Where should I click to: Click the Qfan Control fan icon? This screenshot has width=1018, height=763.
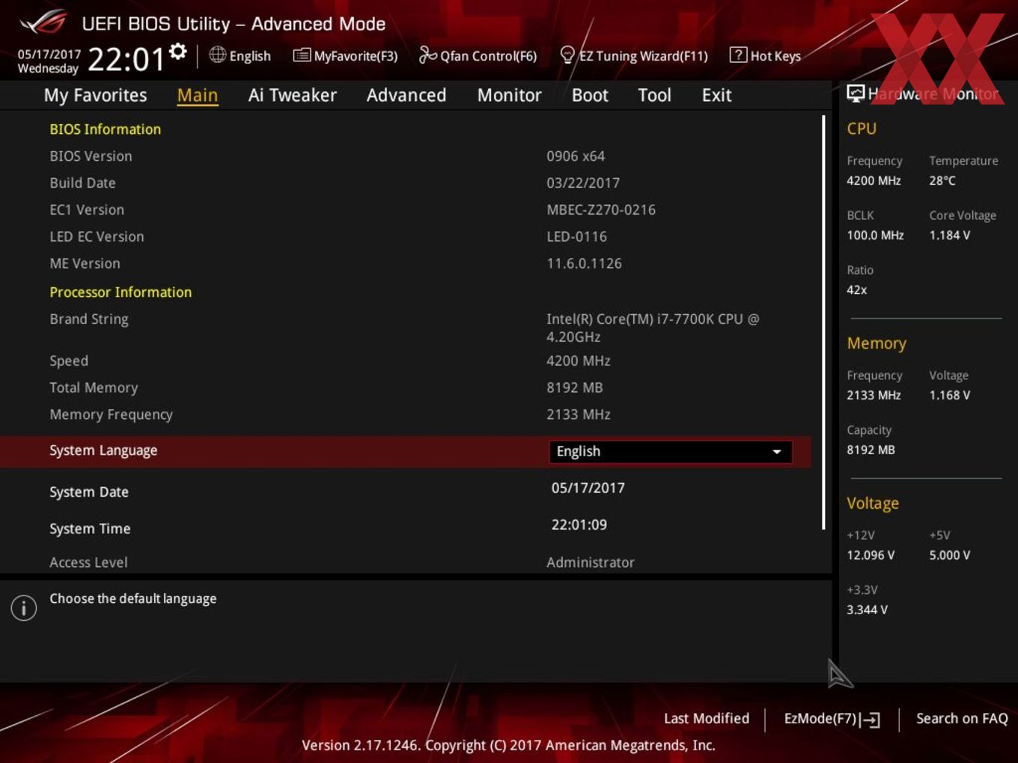click(427, 55)
